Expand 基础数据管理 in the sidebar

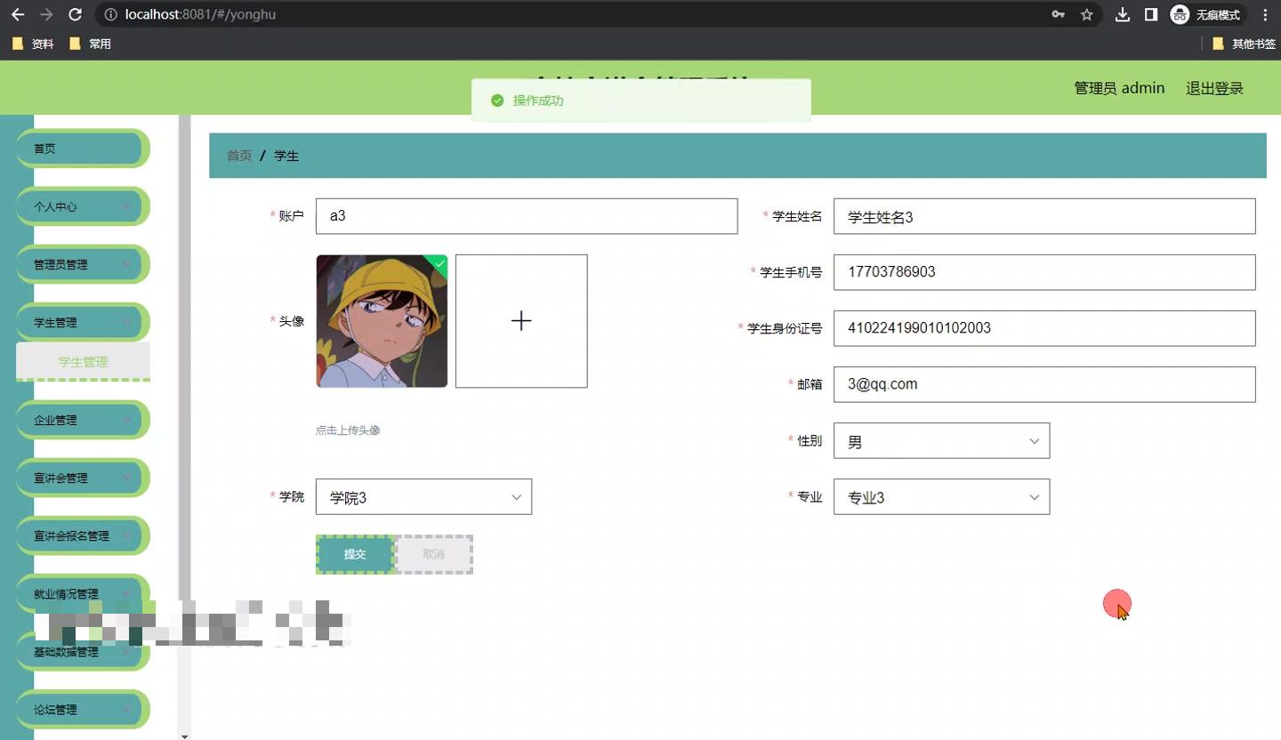tap(82, 651)
